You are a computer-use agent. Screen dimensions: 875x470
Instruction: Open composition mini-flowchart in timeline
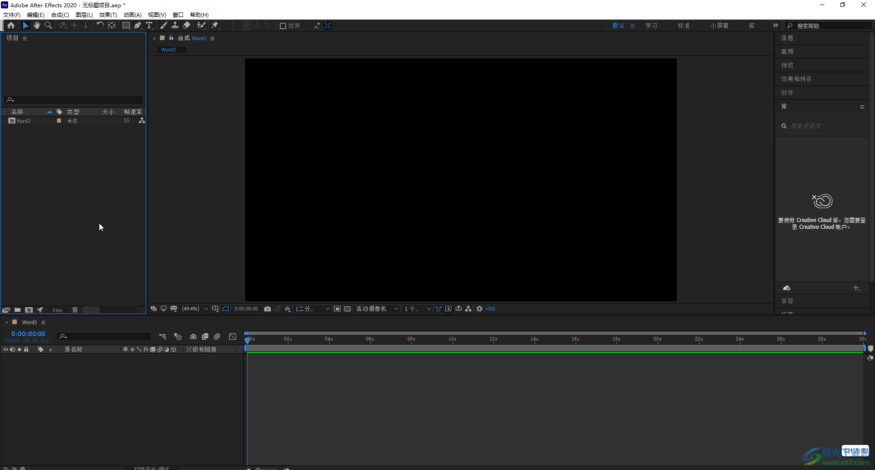click(162, 336)
